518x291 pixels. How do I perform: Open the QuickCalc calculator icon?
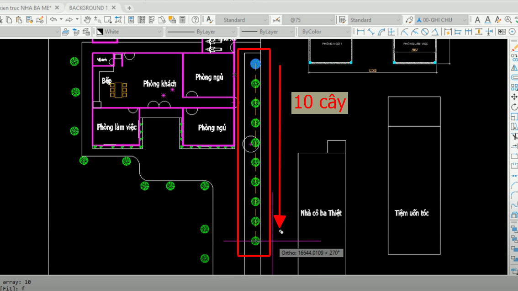183,20
